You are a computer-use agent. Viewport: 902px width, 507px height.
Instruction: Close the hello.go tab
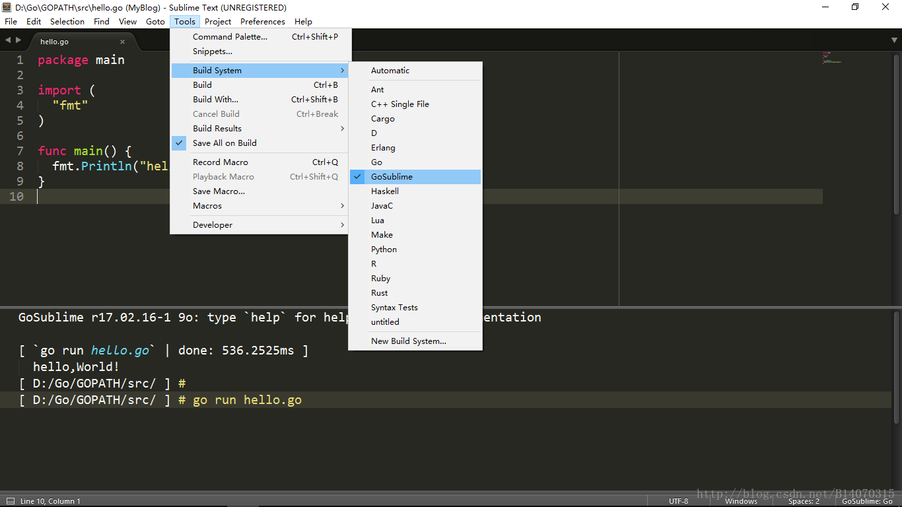coord(122,42)
